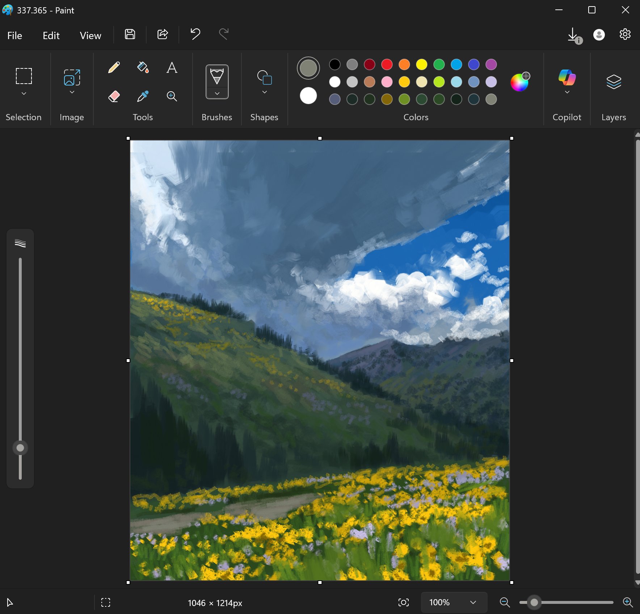640x614 pixels.
Task: Undo the last action
Action: (x=195, y=34)
